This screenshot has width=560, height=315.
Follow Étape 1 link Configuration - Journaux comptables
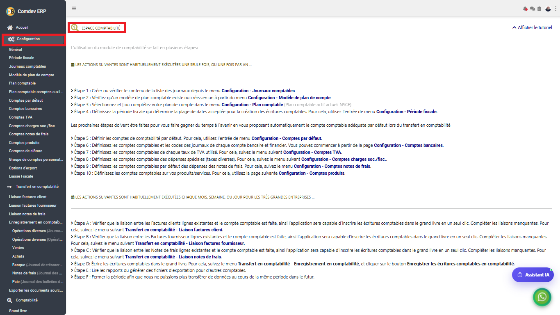(x=258, y=91)
